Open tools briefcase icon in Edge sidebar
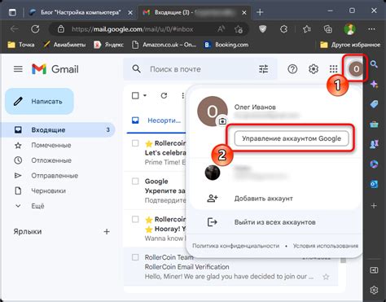386x302 pixels. (x=374, y=125)
